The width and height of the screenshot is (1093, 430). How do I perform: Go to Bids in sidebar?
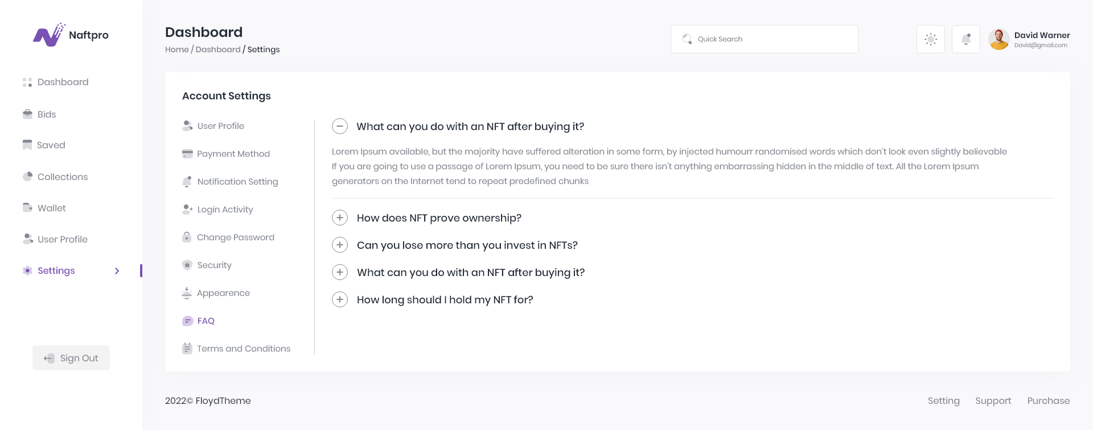pyautogui.click(x=46, y=114)
